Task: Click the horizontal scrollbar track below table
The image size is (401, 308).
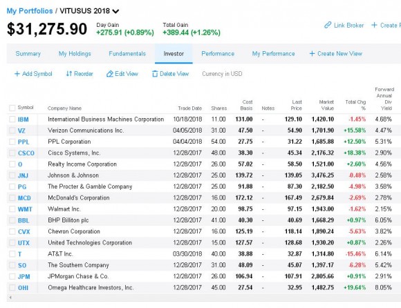Action: pyautogui.click(x=205, y=298)
